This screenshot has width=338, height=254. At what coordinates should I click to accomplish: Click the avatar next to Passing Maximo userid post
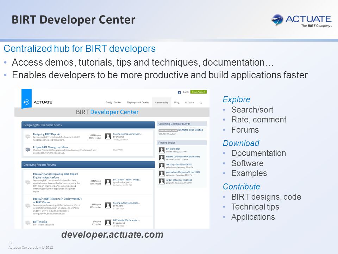coord(108,136)
